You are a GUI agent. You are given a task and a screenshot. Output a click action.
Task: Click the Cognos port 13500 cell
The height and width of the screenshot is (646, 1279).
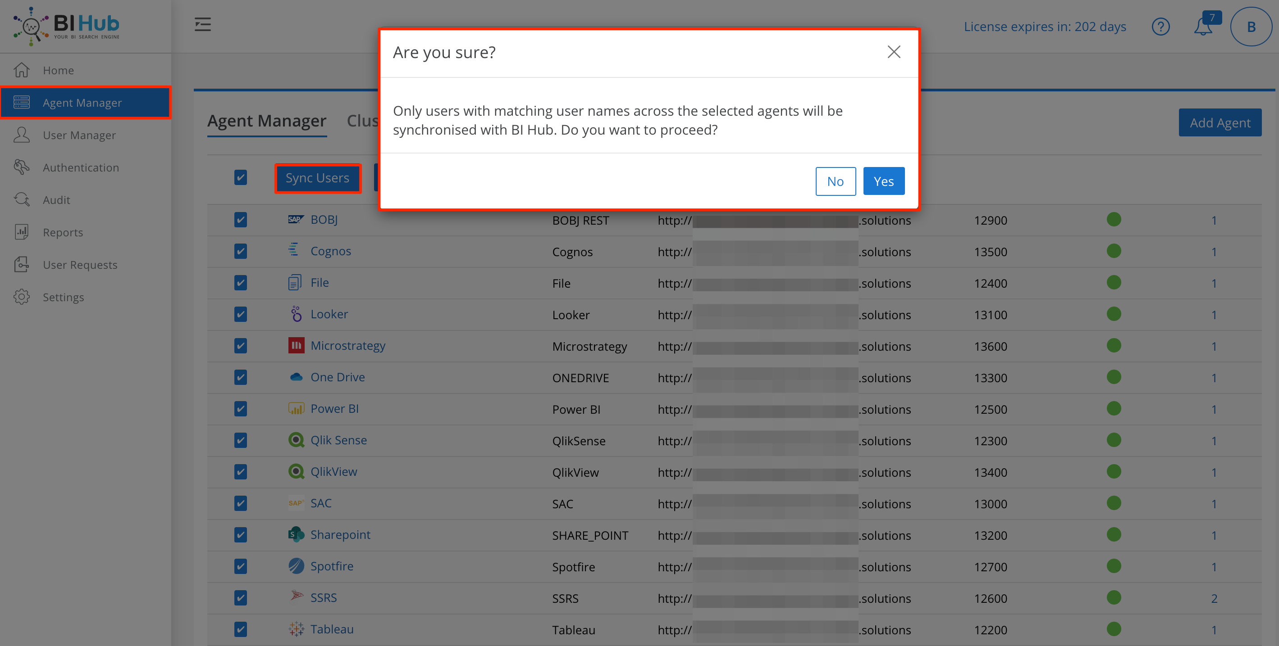(990, 252)
